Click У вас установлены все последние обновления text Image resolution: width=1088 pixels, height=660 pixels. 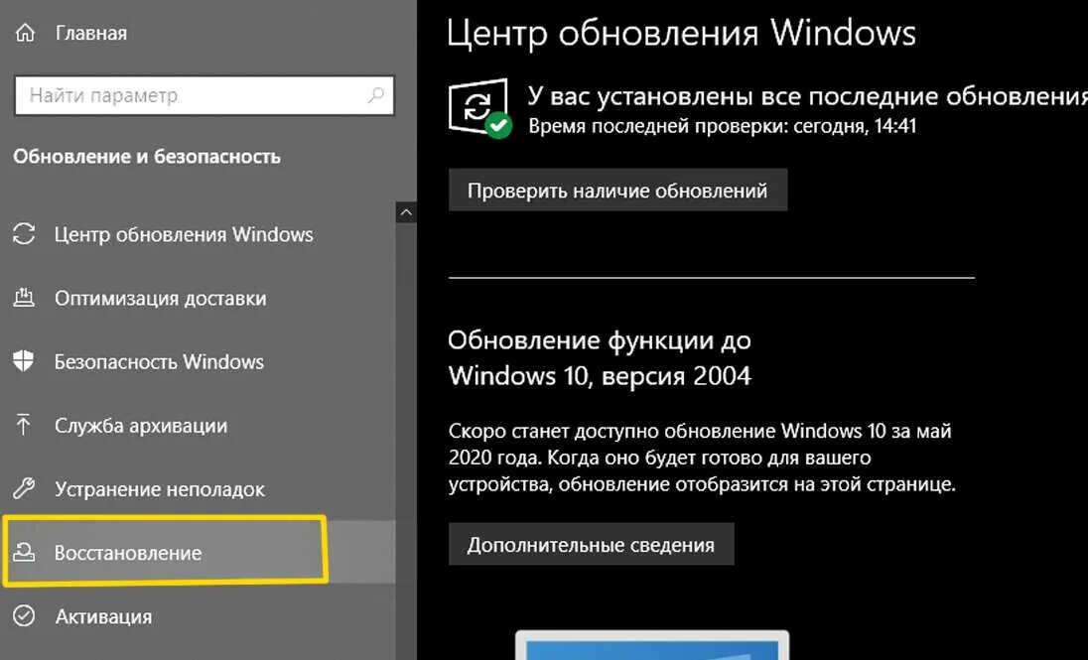(808, 95)
